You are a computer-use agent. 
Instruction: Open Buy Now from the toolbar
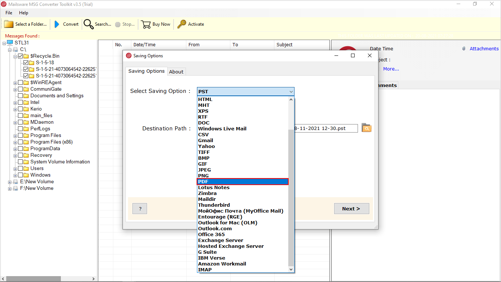click(145, 24)
